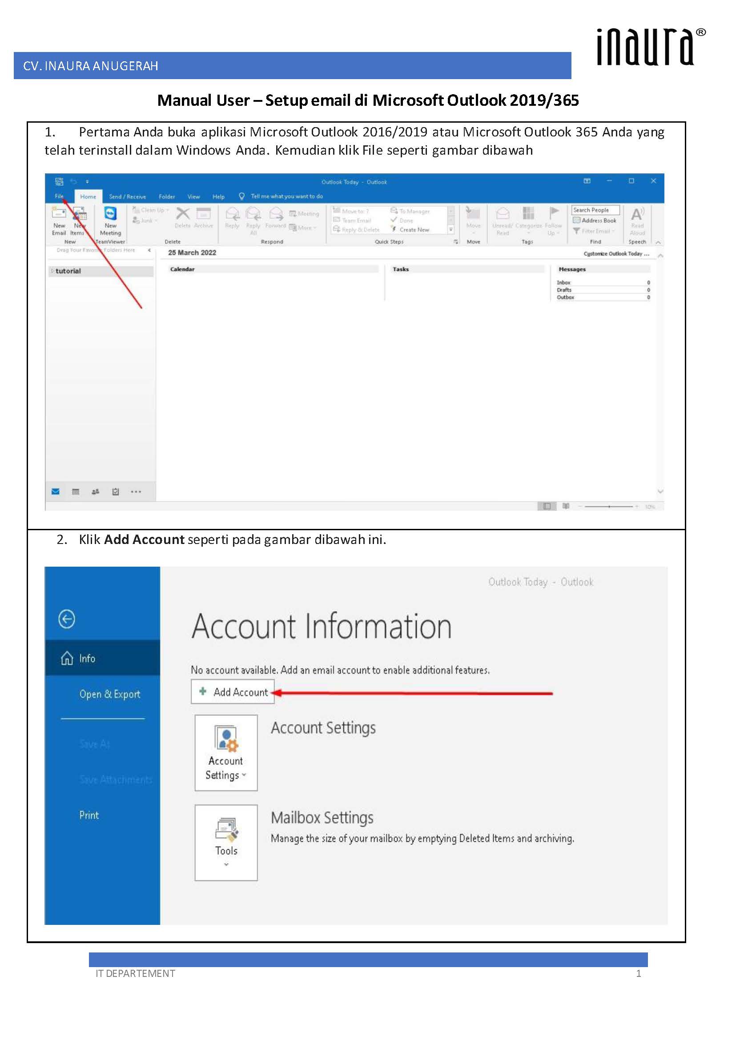Open the Account Settings dropdown button
Viewport: 736px width, 1040px height.
(x=226, y=753)
